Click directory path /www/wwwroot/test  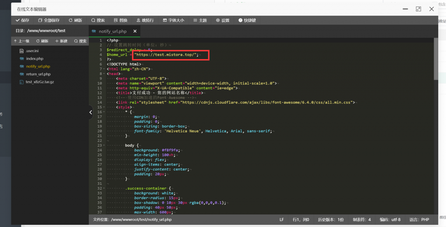click(x=46, y=31)
